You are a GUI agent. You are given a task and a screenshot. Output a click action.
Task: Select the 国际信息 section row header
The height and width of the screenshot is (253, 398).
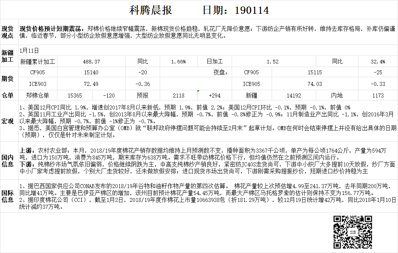[x=8, y=196]
